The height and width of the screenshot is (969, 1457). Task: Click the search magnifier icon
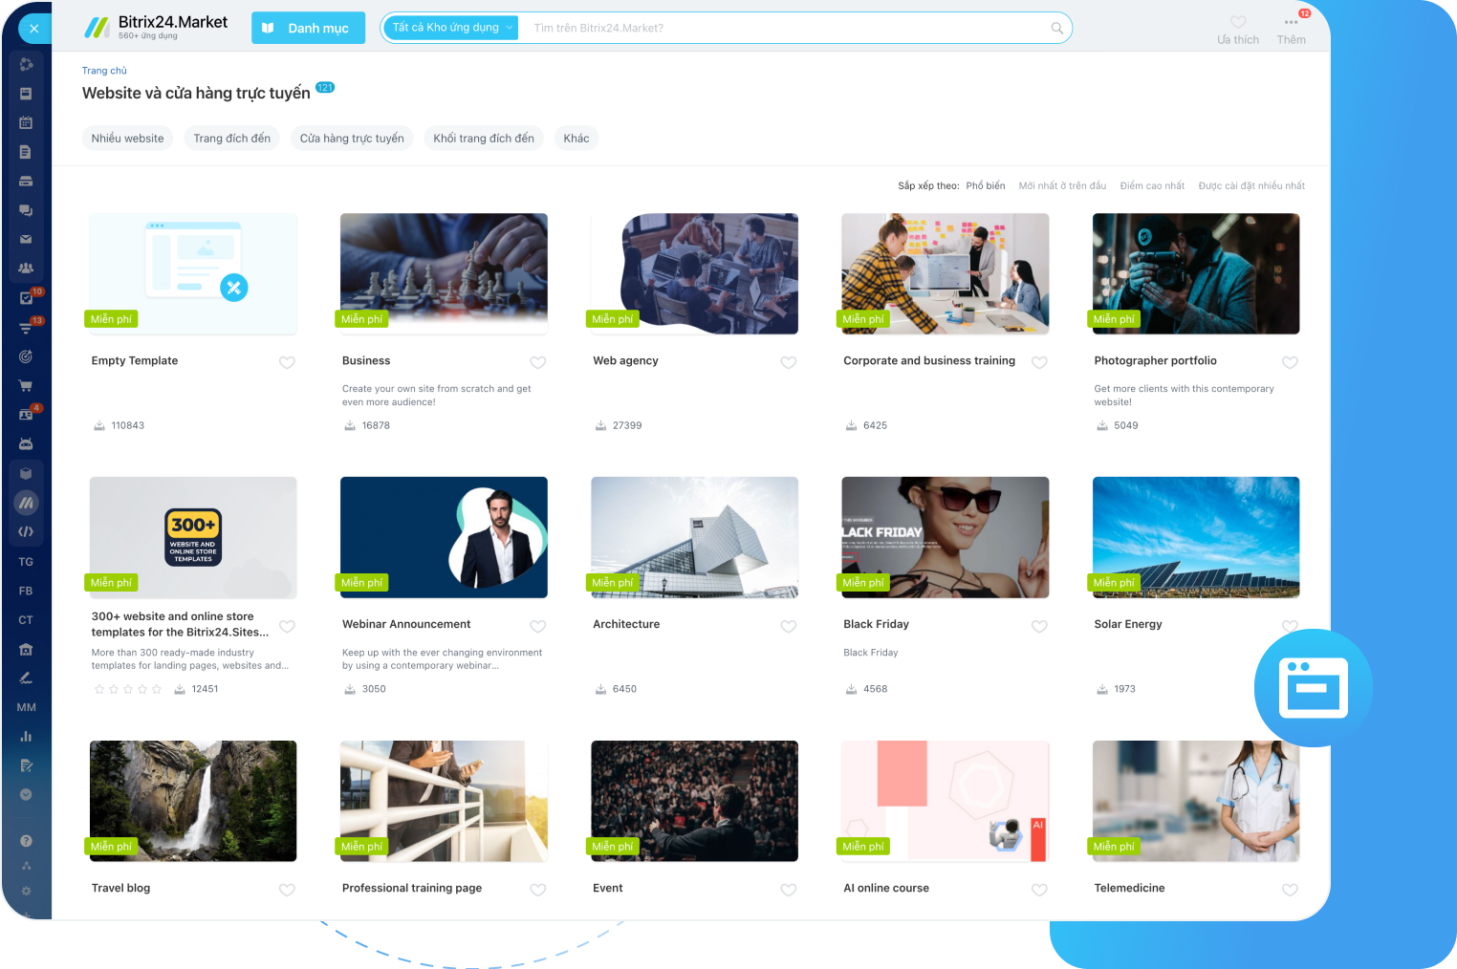1056,29
